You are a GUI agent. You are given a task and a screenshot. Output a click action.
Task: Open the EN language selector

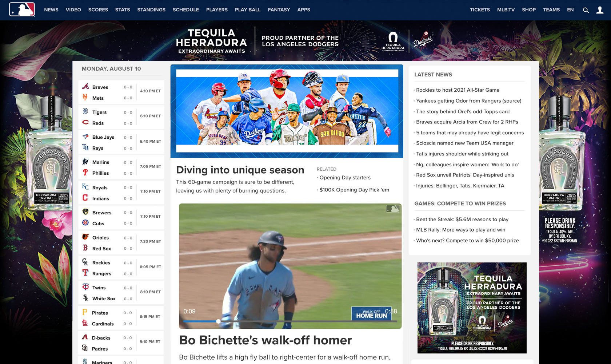[x=570, y=10]
